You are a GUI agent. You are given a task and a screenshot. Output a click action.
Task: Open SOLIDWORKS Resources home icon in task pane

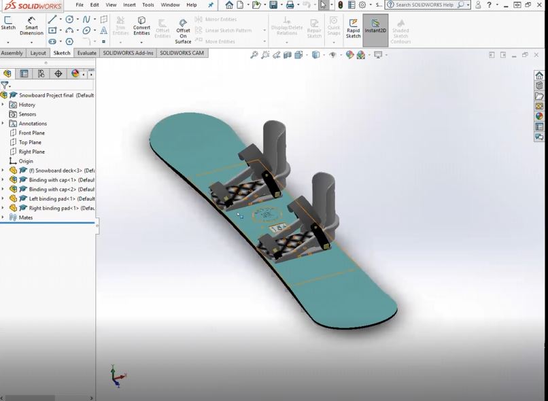[x=539, y=75]
